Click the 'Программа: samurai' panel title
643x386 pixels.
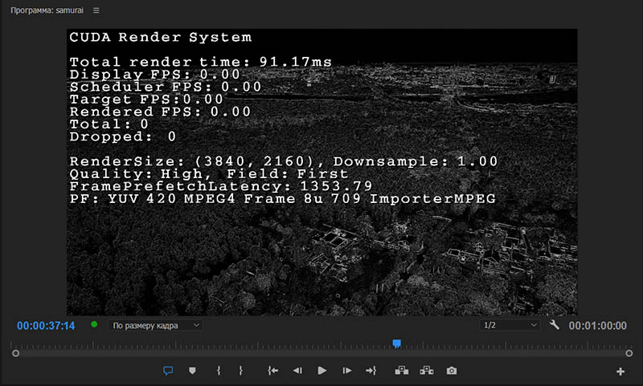click(x=47, y=10)
